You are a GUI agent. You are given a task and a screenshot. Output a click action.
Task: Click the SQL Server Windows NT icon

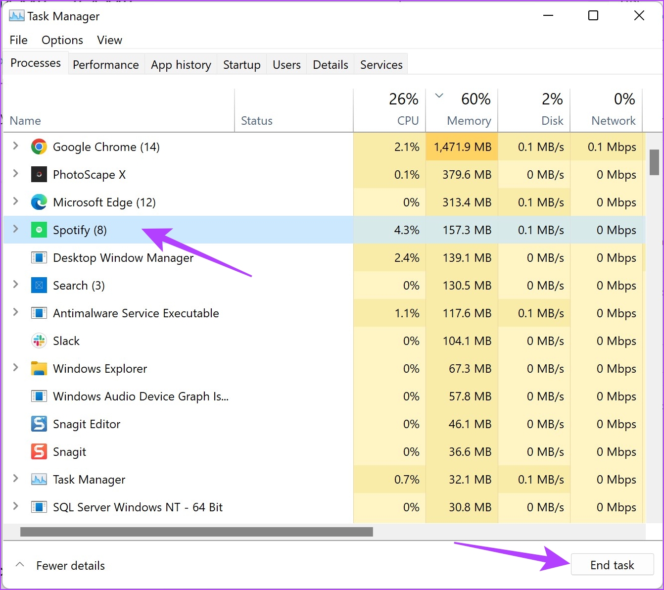[39, 507]
